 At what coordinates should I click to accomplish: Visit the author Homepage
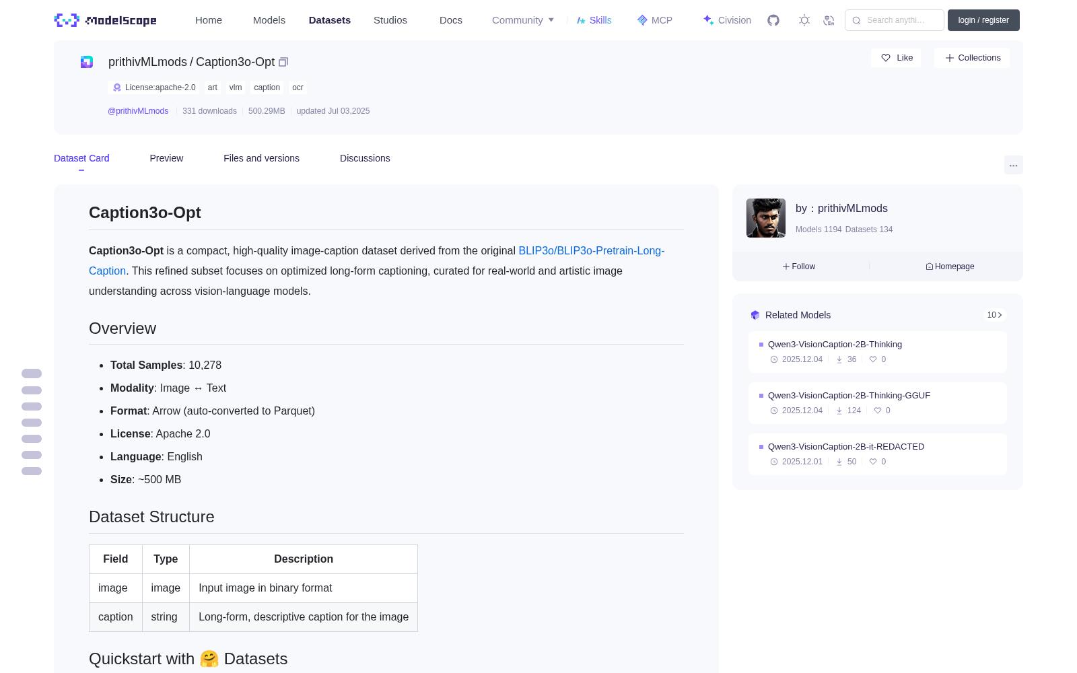(x=950, y=267)
